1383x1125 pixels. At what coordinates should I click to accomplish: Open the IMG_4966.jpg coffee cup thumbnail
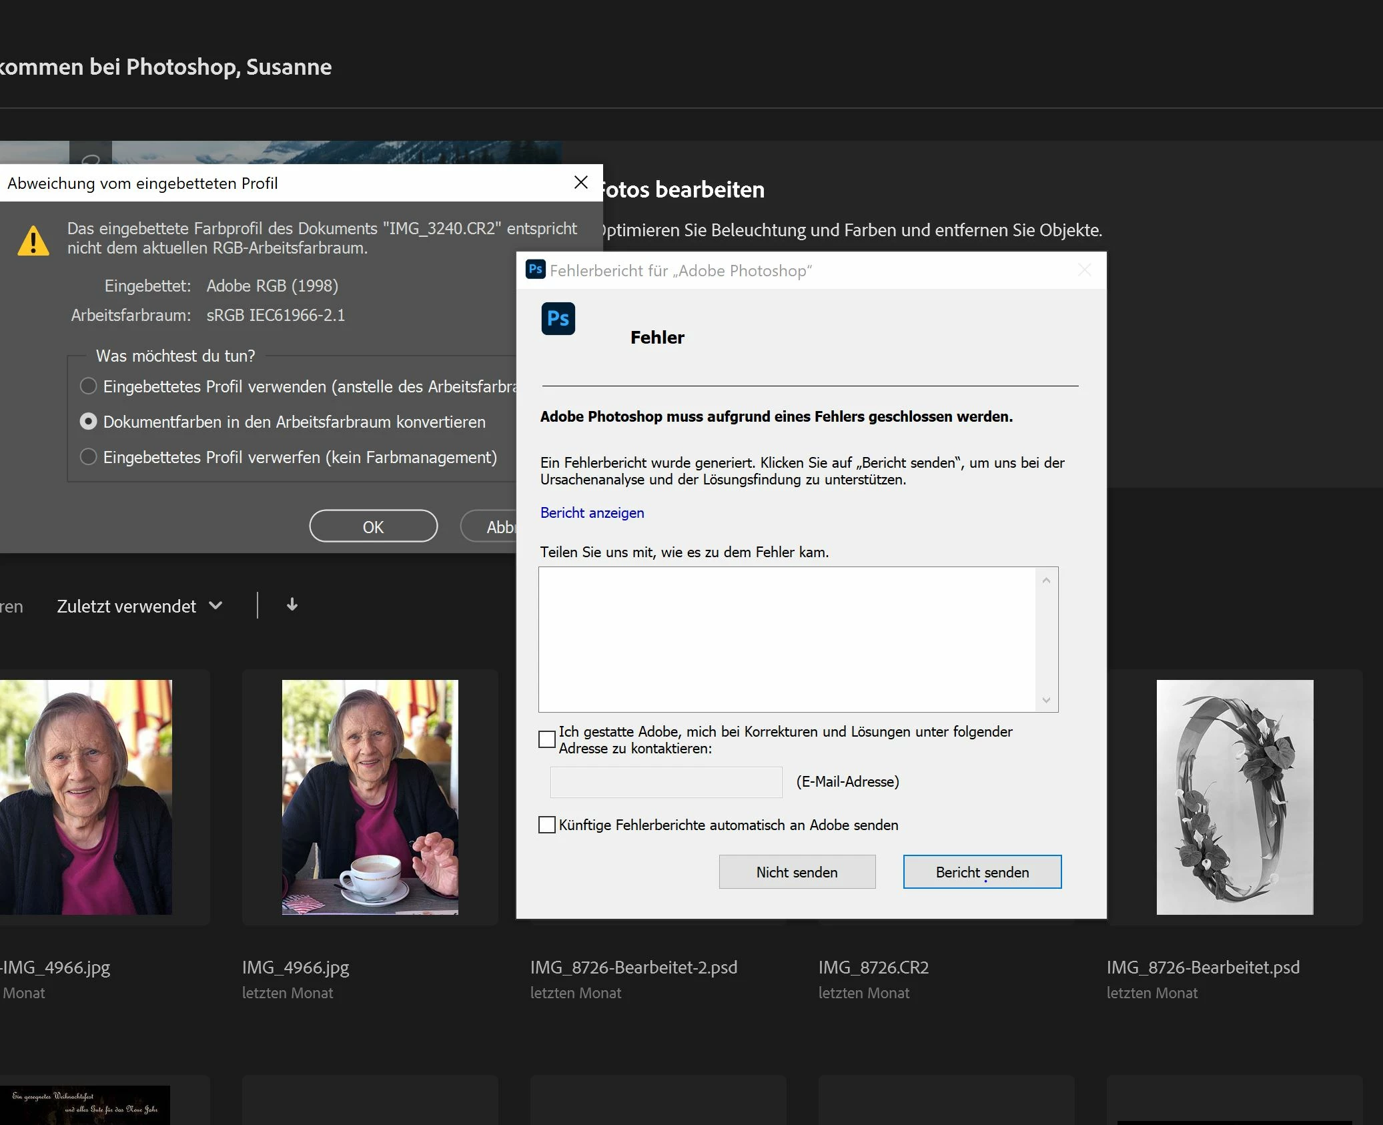370,797
